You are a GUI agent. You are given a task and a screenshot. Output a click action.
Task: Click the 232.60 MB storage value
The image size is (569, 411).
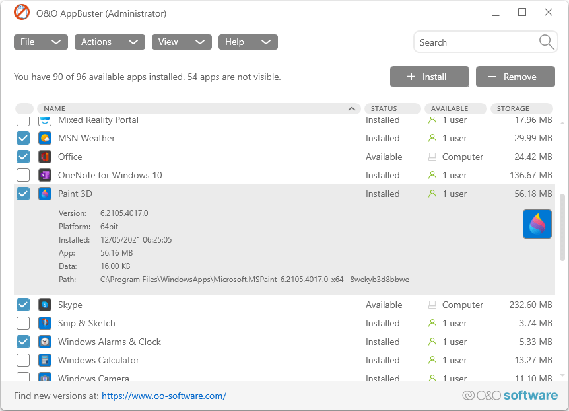(x=531, y=305)
